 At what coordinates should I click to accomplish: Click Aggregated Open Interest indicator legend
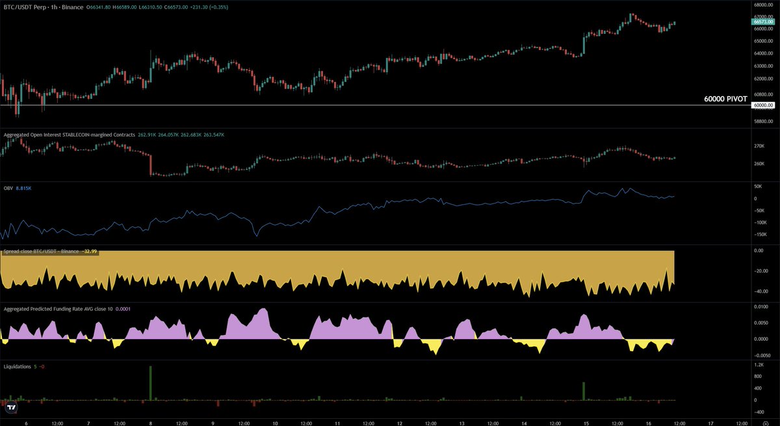coord(70,135)
